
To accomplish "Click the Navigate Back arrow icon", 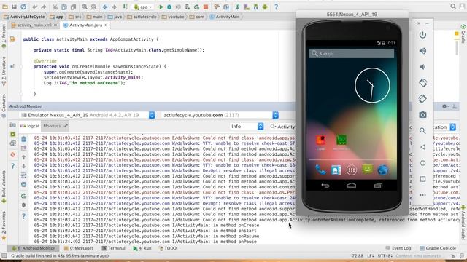I will tap(105, 7).
